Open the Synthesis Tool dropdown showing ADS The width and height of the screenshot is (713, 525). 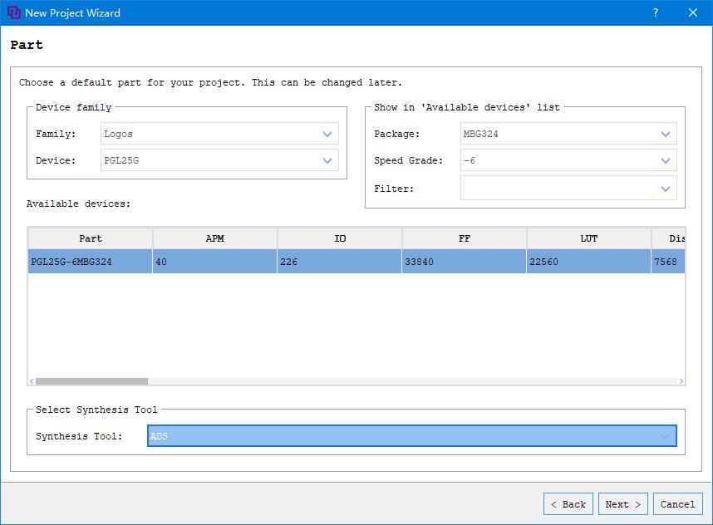coord(412,436)
